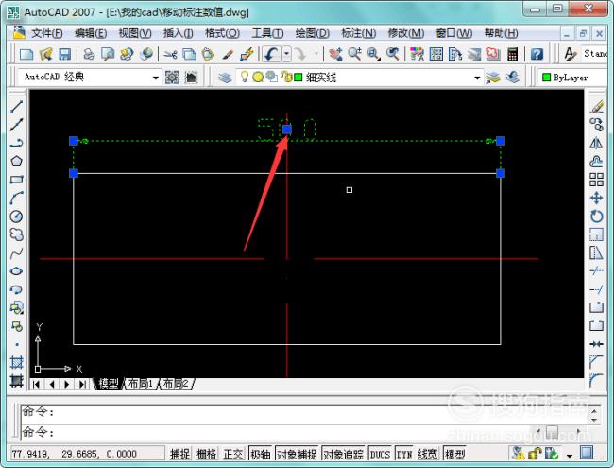Click the command line input
614x468 pixels.
(274, 432)
